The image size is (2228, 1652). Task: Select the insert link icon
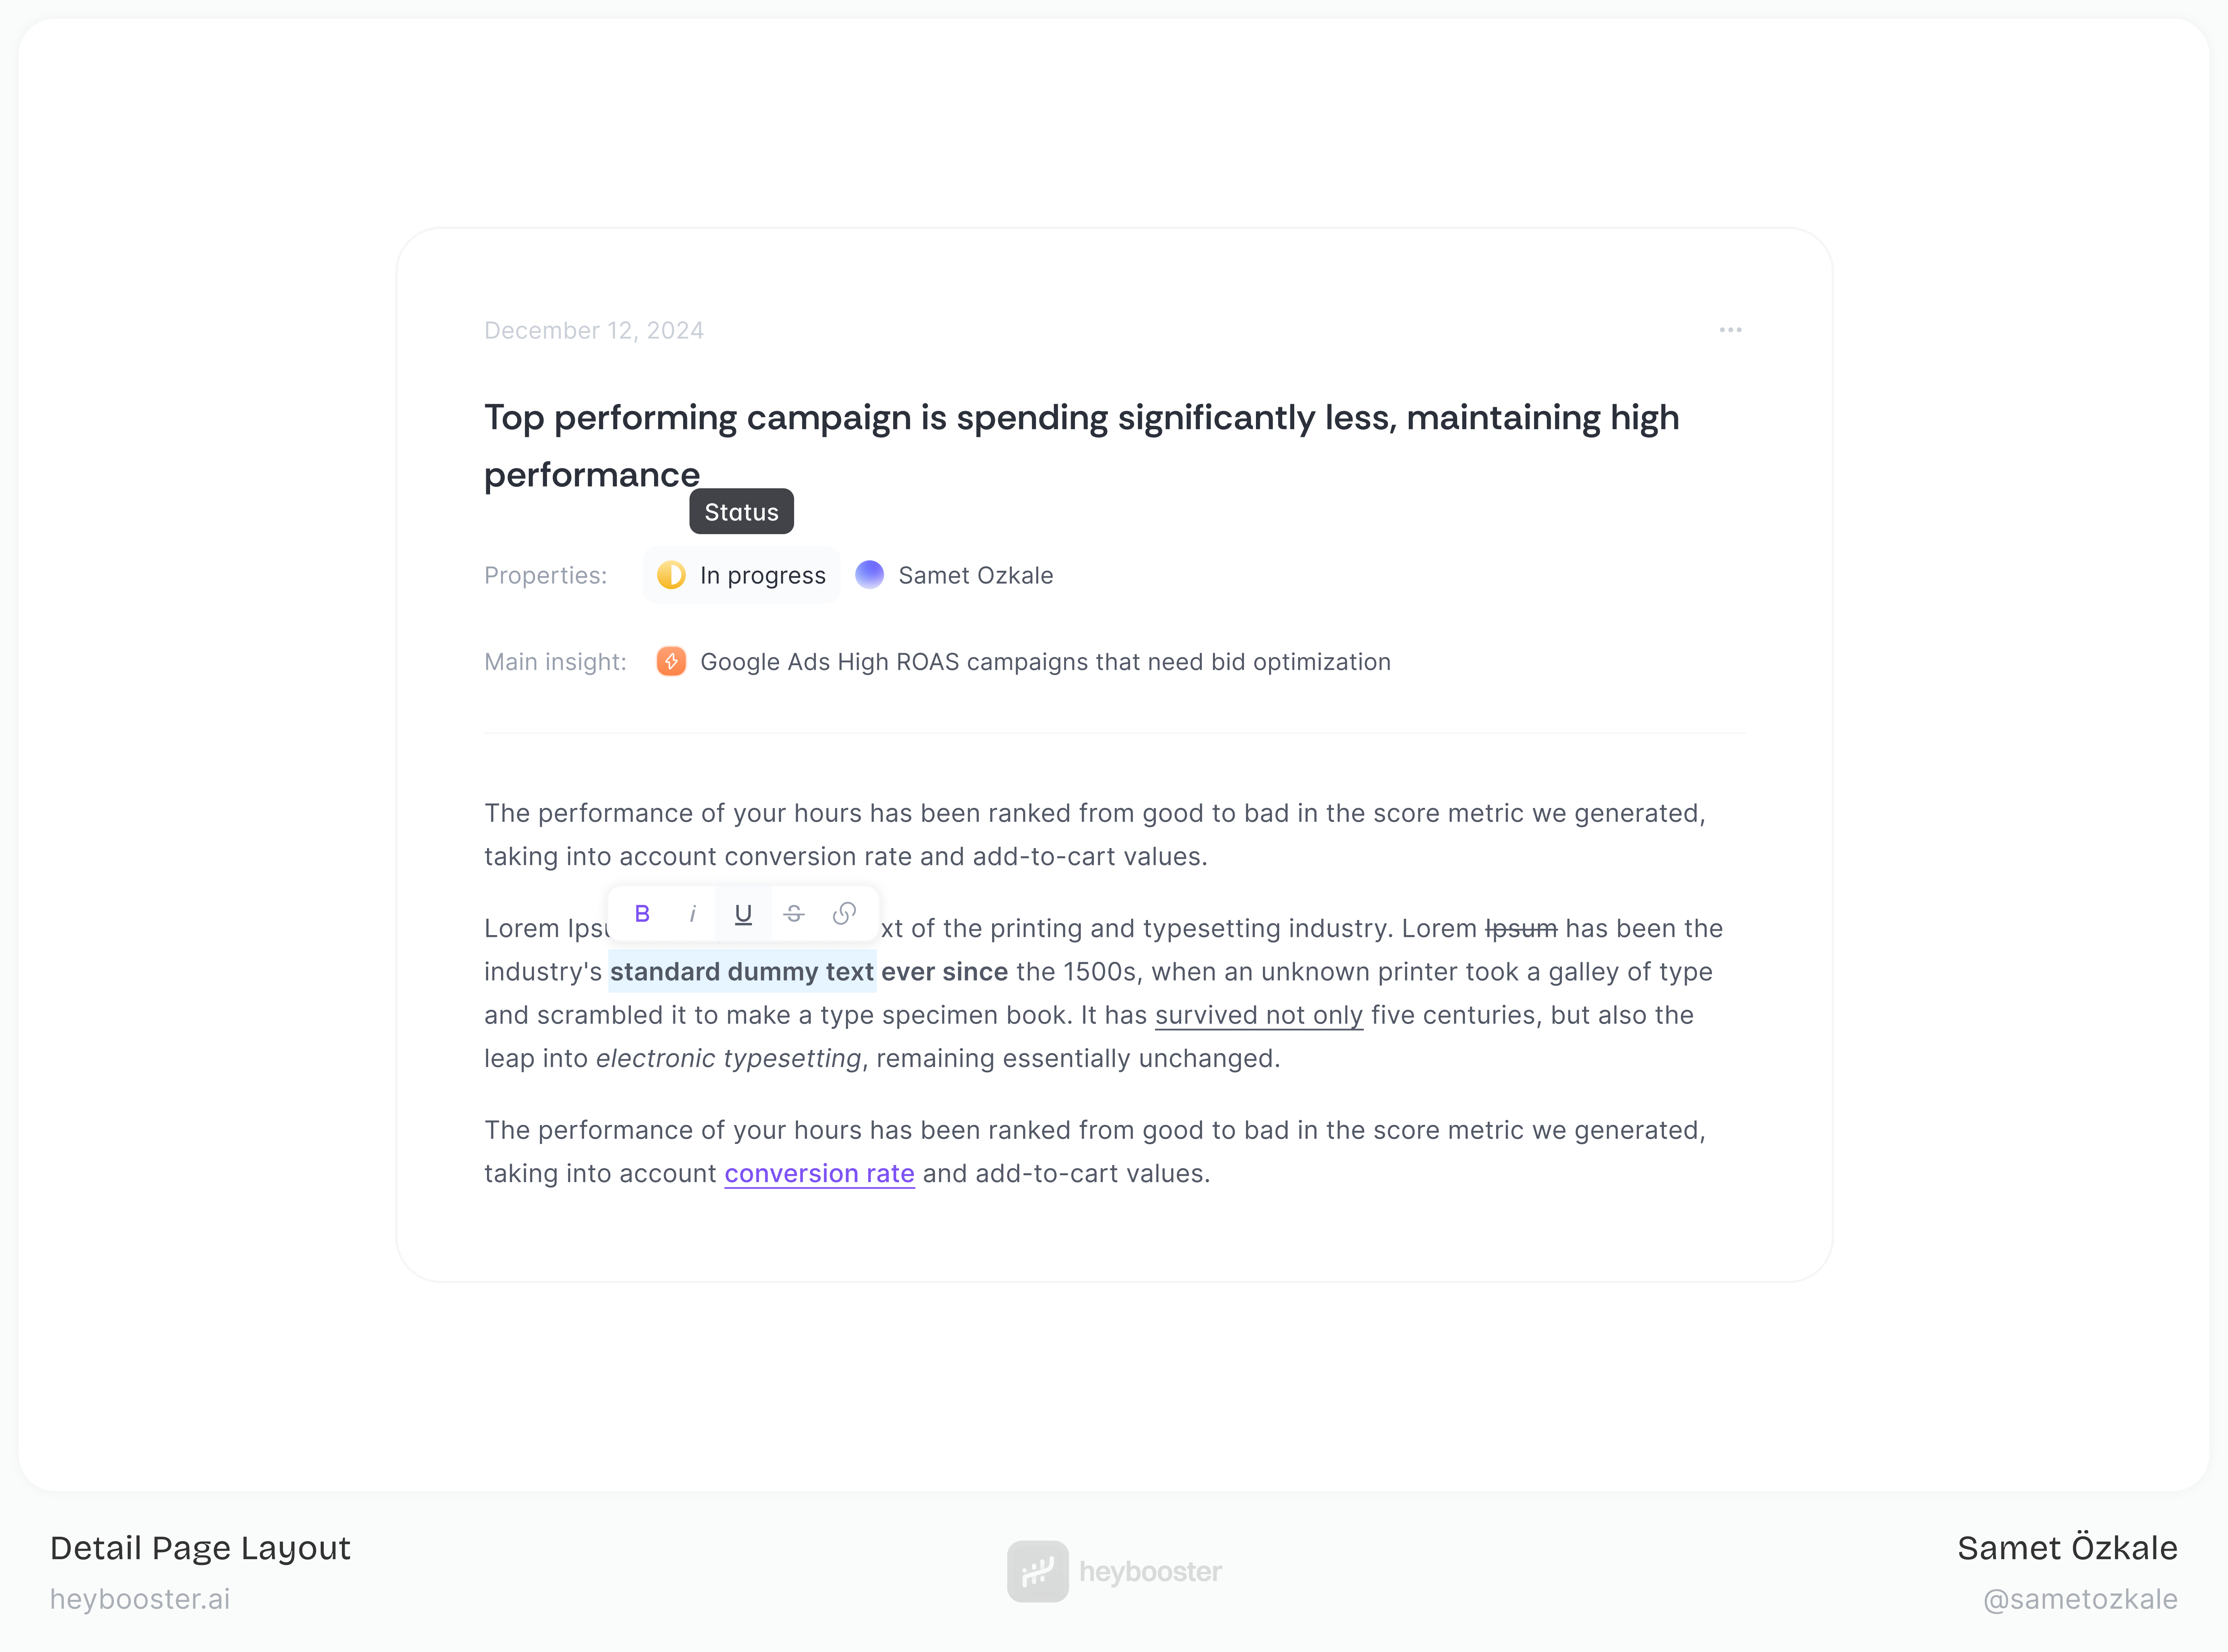click(x=845, y=913)
